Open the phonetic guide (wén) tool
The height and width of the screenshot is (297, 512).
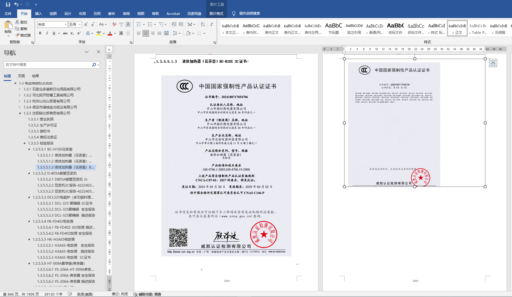point(121,25)
